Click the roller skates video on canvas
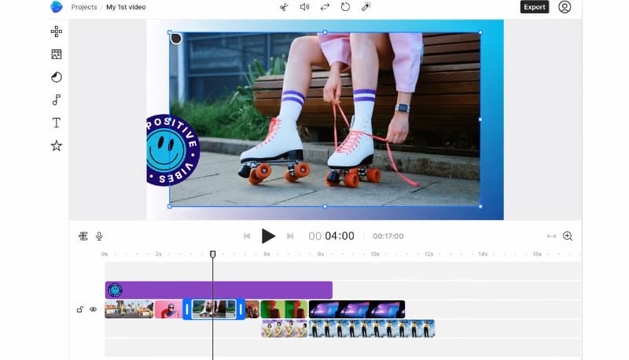 [325, 119]
